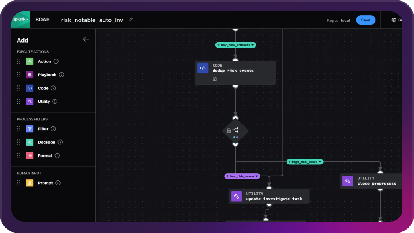Edit playbook name with pencil icon
The width and height of the screenshot is (414, 233).
click(x=131, y=20)
